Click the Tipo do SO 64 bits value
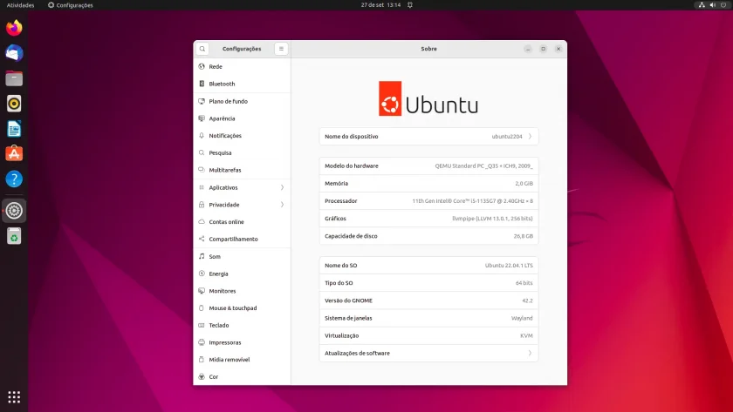 pyautogui.click(x=524, y=283)
